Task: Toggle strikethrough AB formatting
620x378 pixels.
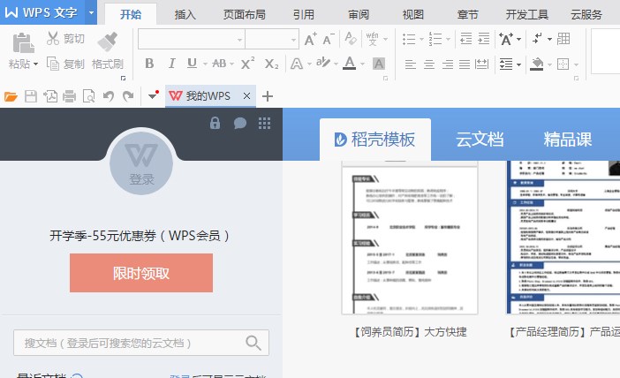Action: (x=219, y=64)
